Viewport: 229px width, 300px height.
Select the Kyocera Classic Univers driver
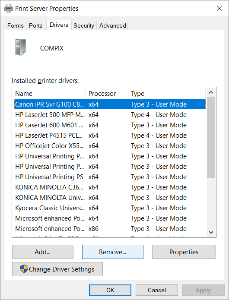pyautogui.click(x=110, y=208)
